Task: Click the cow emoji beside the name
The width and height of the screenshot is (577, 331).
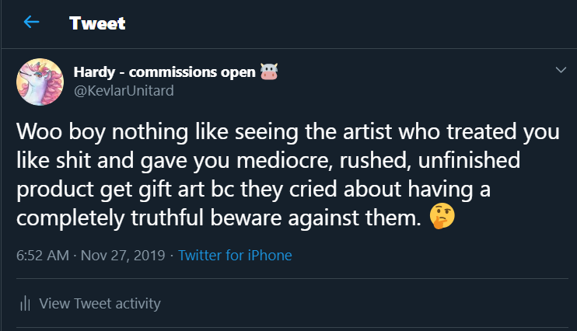Action: 269,72
